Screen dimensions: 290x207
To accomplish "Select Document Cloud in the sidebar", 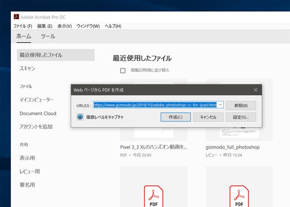I will tap(38, 113).
